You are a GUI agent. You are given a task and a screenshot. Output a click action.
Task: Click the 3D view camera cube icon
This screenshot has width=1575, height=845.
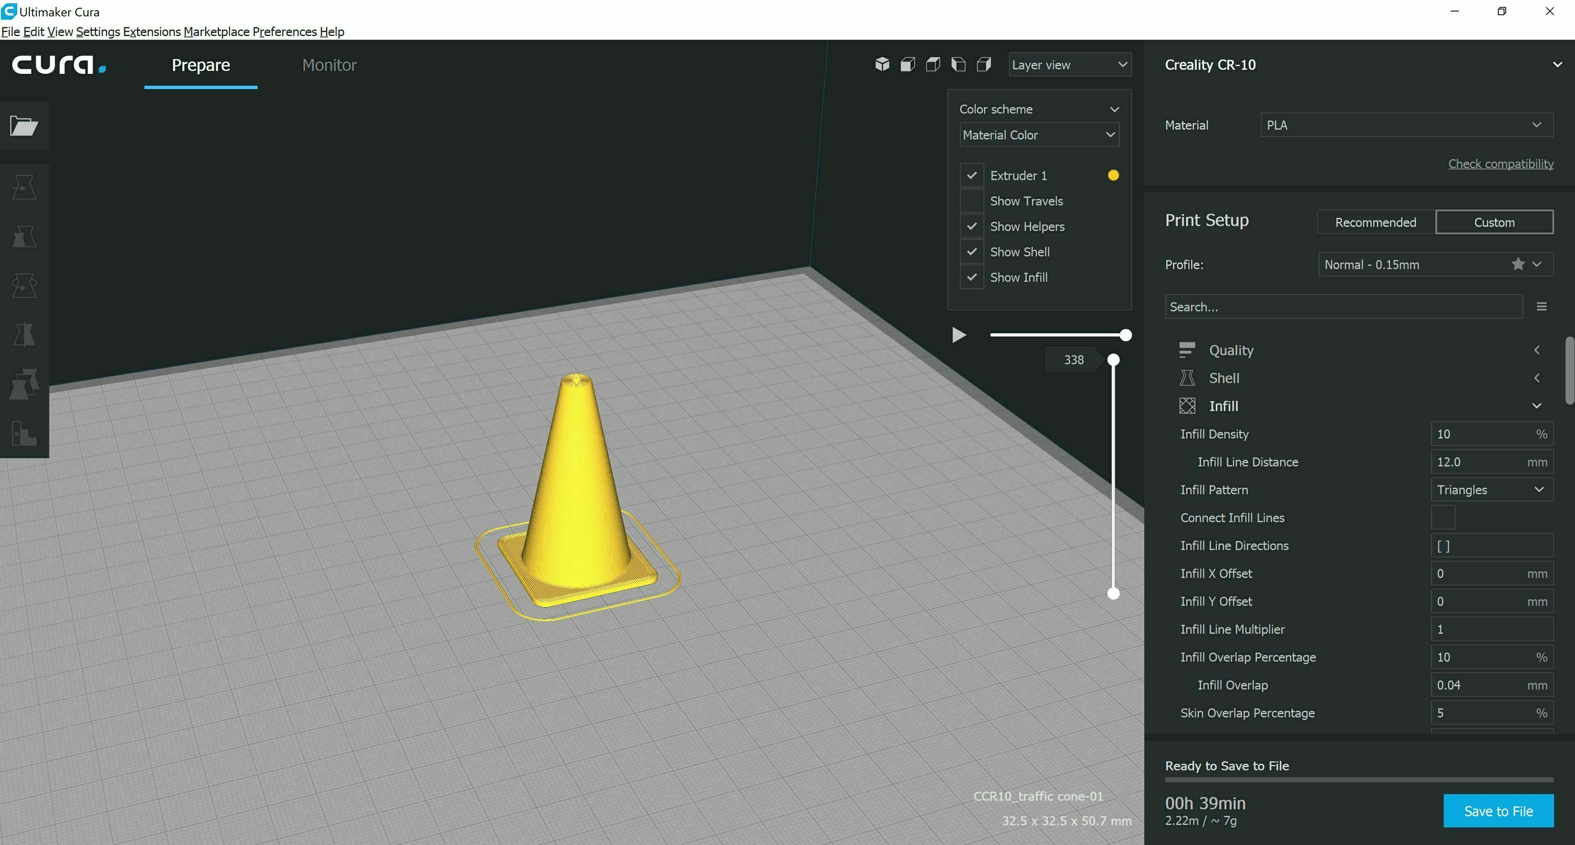click(882, 64)
